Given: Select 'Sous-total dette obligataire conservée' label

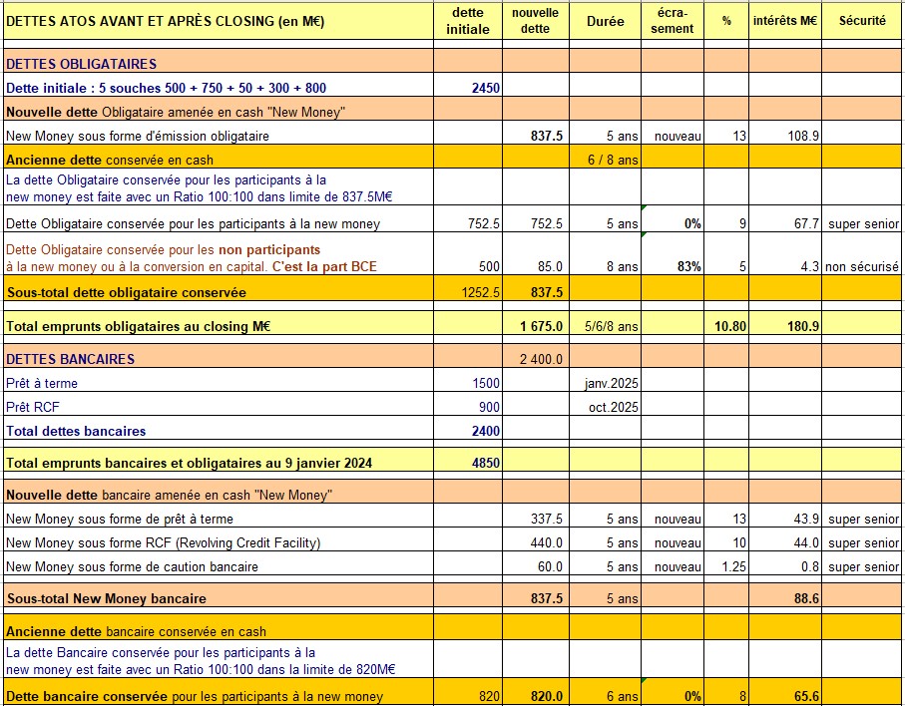Looking at the screenshot, I should tap(127, 292).
